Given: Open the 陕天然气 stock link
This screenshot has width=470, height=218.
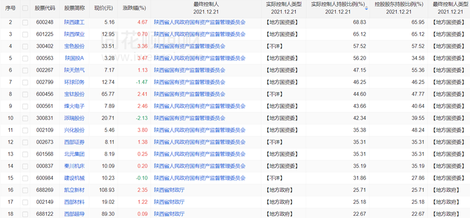Looking at the screenshot, I should point(75,70).
